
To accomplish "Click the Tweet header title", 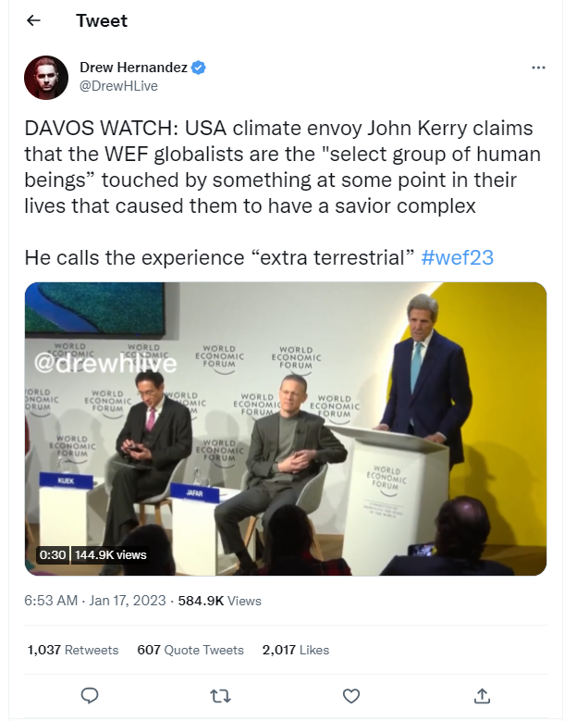I will pos(102,21).
